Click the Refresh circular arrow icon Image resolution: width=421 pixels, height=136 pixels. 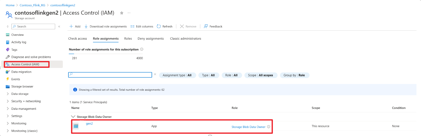click(x=159, y=26)
